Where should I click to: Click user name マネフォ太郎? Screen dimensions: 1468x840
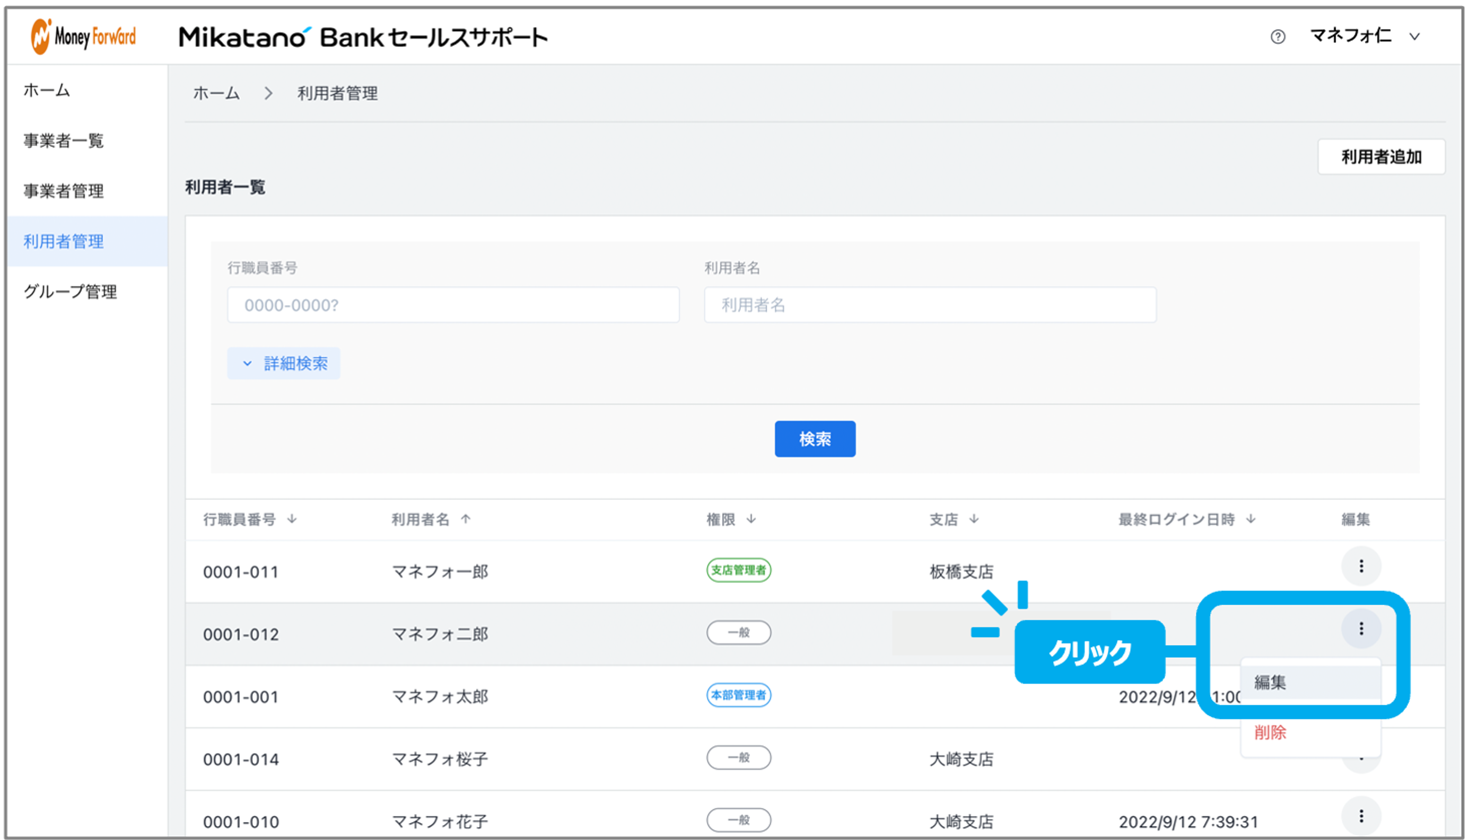[440, 697]
